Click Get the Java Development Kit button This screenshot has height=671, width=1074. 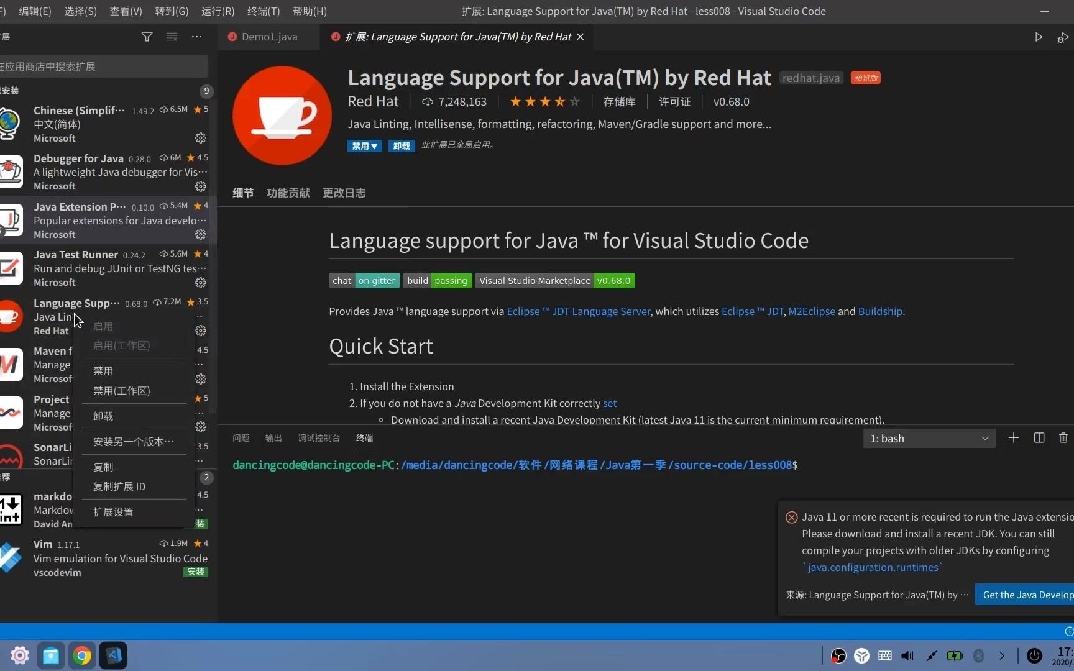tap(1024, 595)
